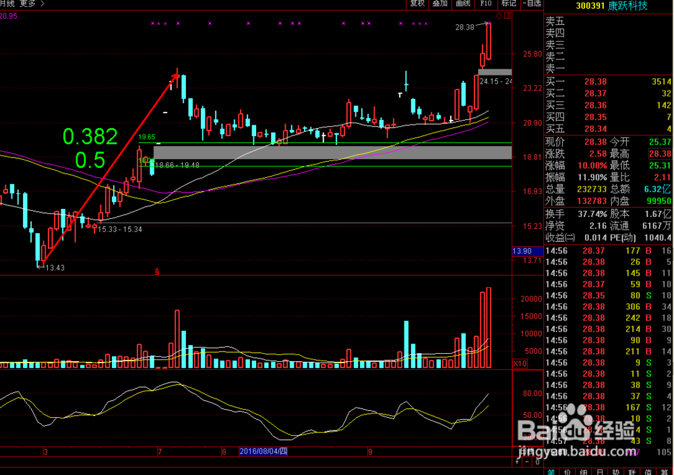Click the minus zoom-out button
The width and height of the screenshot is (674, 475).
coord(527,462)
